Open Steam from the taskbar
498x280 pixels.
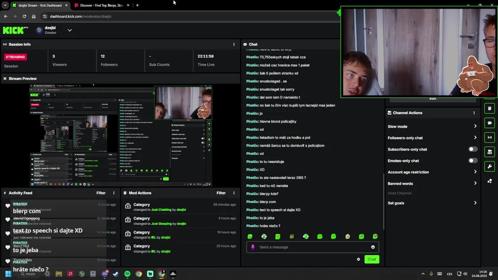click(116, 274)
